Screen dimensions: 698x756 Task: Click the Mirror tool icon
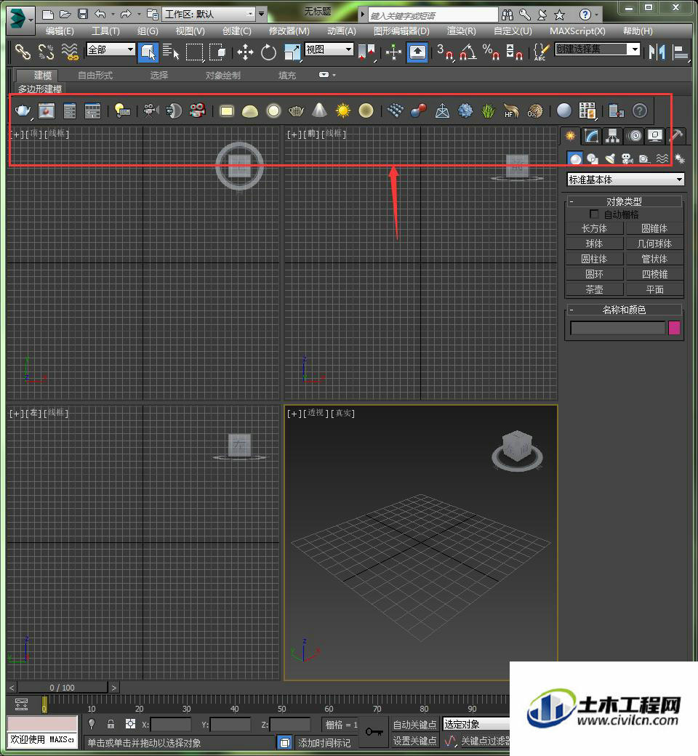point(657,52)
